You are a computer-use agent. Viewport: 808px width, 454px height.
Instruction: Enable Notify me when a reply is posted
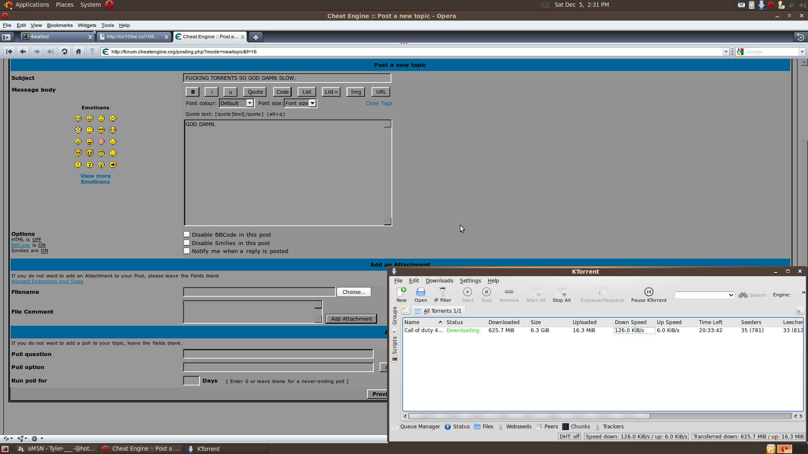click(187, 251)
